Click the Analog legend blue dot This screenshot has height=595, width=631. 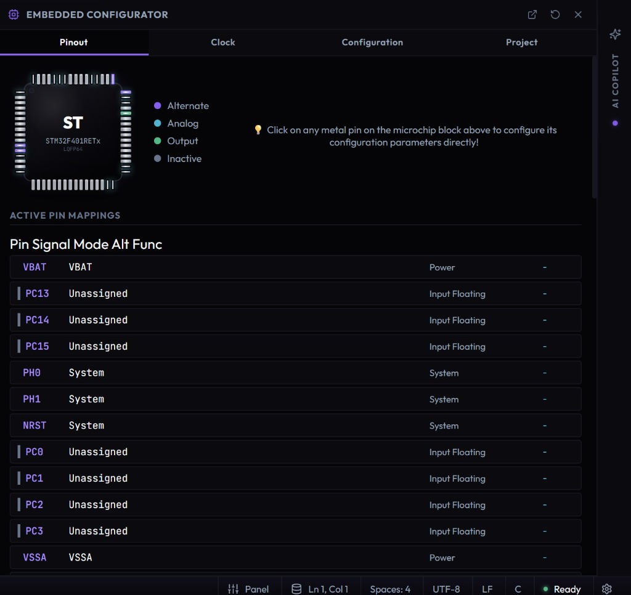[157, 124]
